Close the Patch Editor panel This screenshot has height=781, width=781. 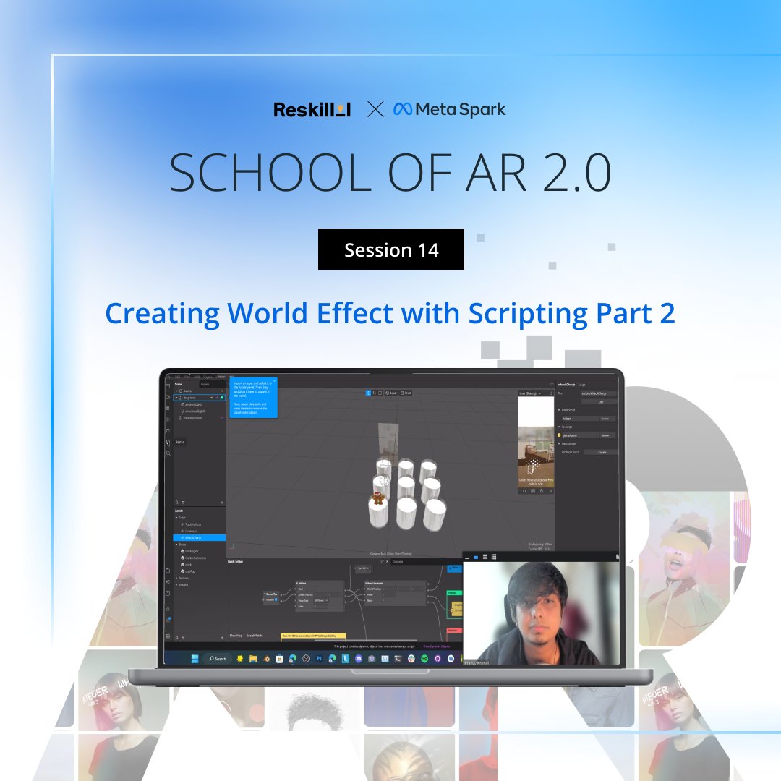(x=387, y=561)
